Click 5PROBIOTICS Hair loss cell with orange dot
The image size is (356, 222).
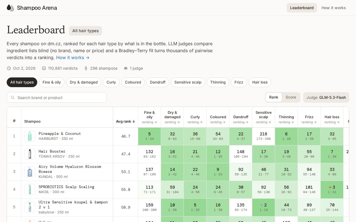coord(332,190)
